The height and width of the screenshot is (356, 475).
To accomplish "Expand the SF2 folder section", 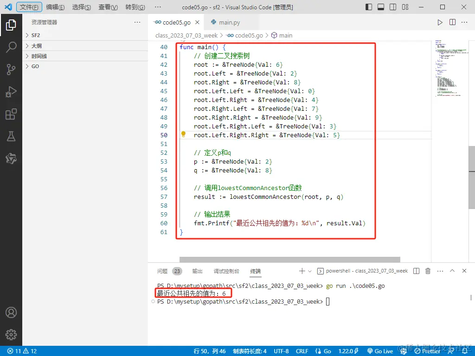I will tap(85, 35).
